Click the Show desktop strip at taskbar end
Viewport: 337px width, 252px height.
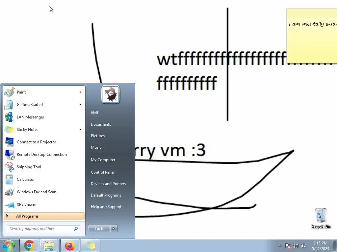[335, 245]
